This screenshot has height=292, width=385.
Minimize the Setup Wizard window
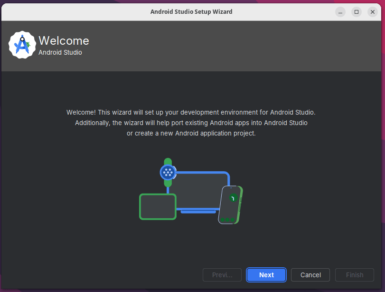pyautogui.click(x=340, y=12)
